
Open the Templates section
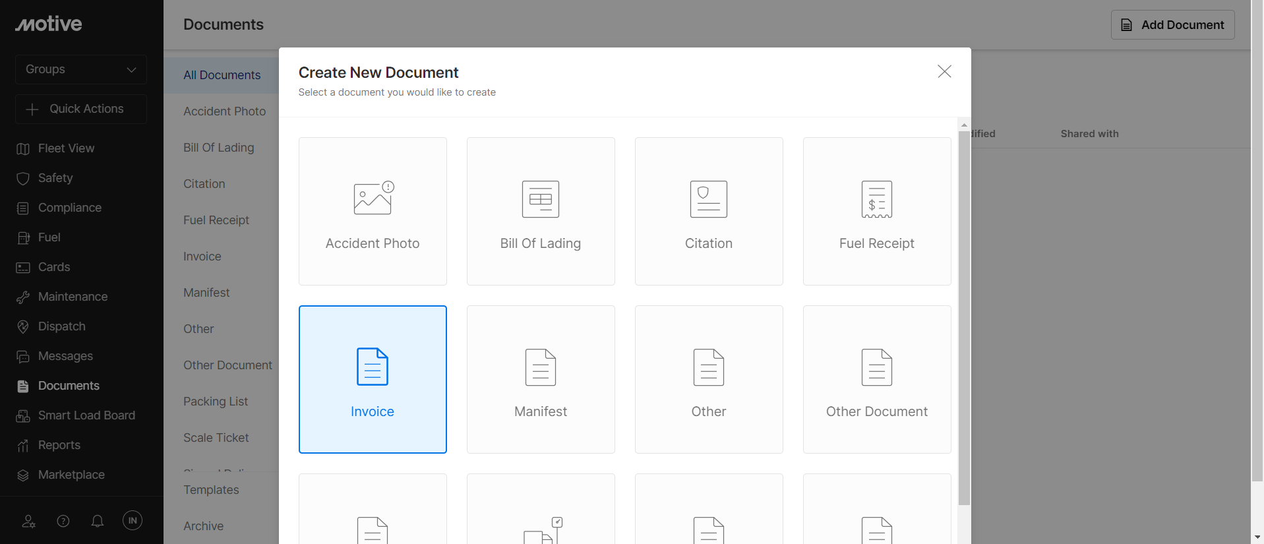click(211, 490)
